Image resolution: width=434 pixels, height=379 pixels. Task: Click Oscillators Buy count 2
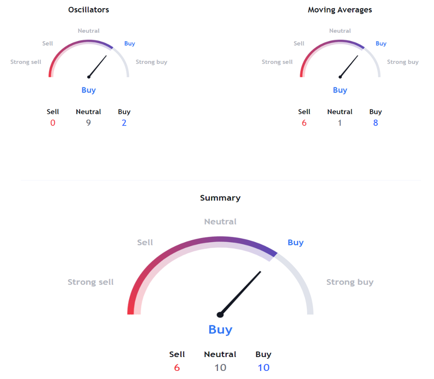click(124, 123)
